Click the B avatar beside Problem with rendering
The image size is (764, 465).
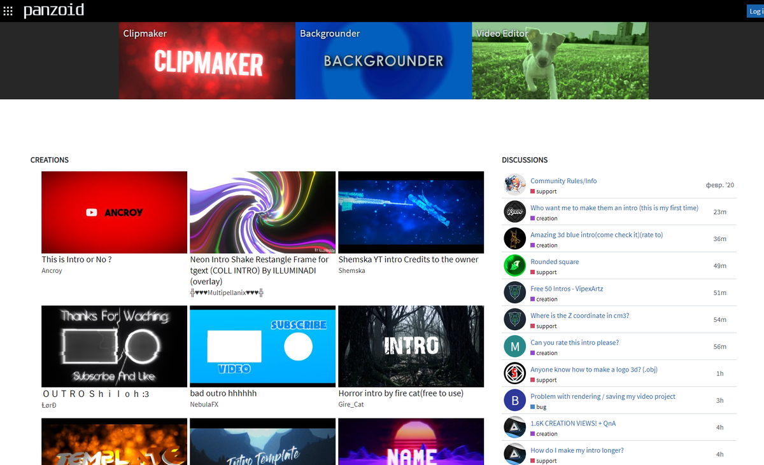click(x=514, y=400)
